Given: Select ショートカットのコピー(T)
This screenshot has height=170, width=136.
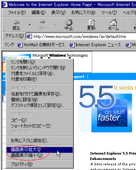Looking at the screenshot, I should (40, 126).
